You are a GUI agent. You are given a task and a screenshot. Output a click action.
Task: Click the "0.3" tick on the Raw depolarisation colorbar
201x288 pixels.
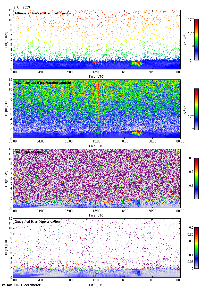(x=191, y=158)
